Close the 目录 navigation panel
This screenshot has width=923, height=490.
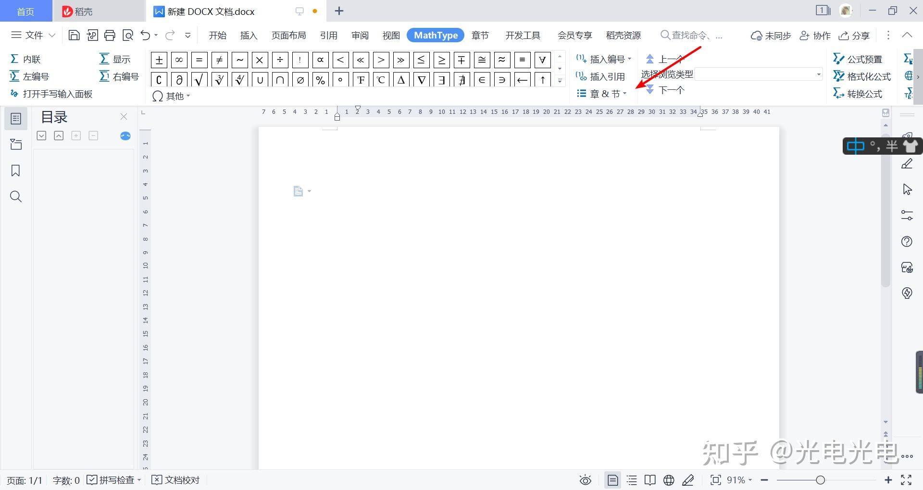(x=124, y=117)
